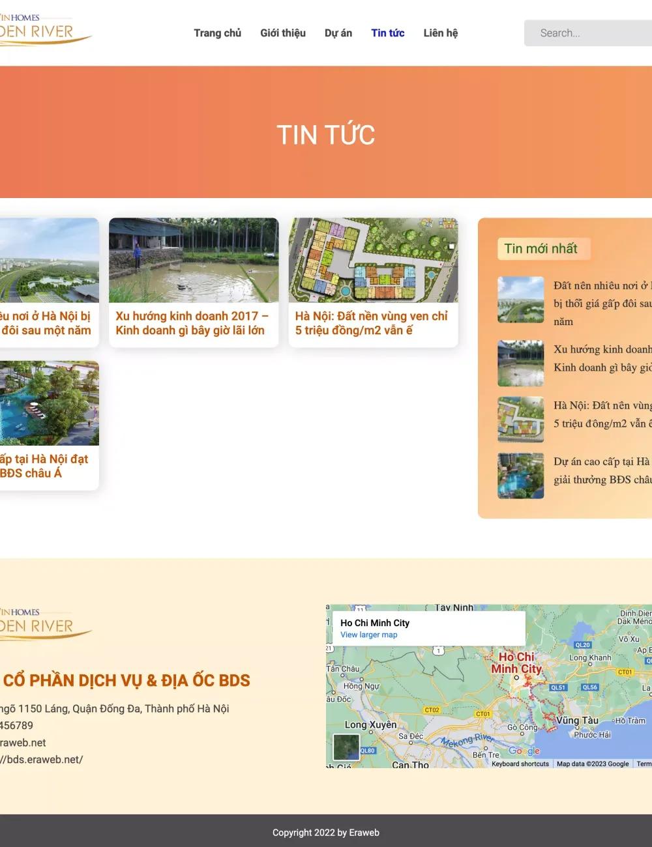Click the Liên hệ menu item
This screenshot has height=847, width=652.
(x=440, y=33)
